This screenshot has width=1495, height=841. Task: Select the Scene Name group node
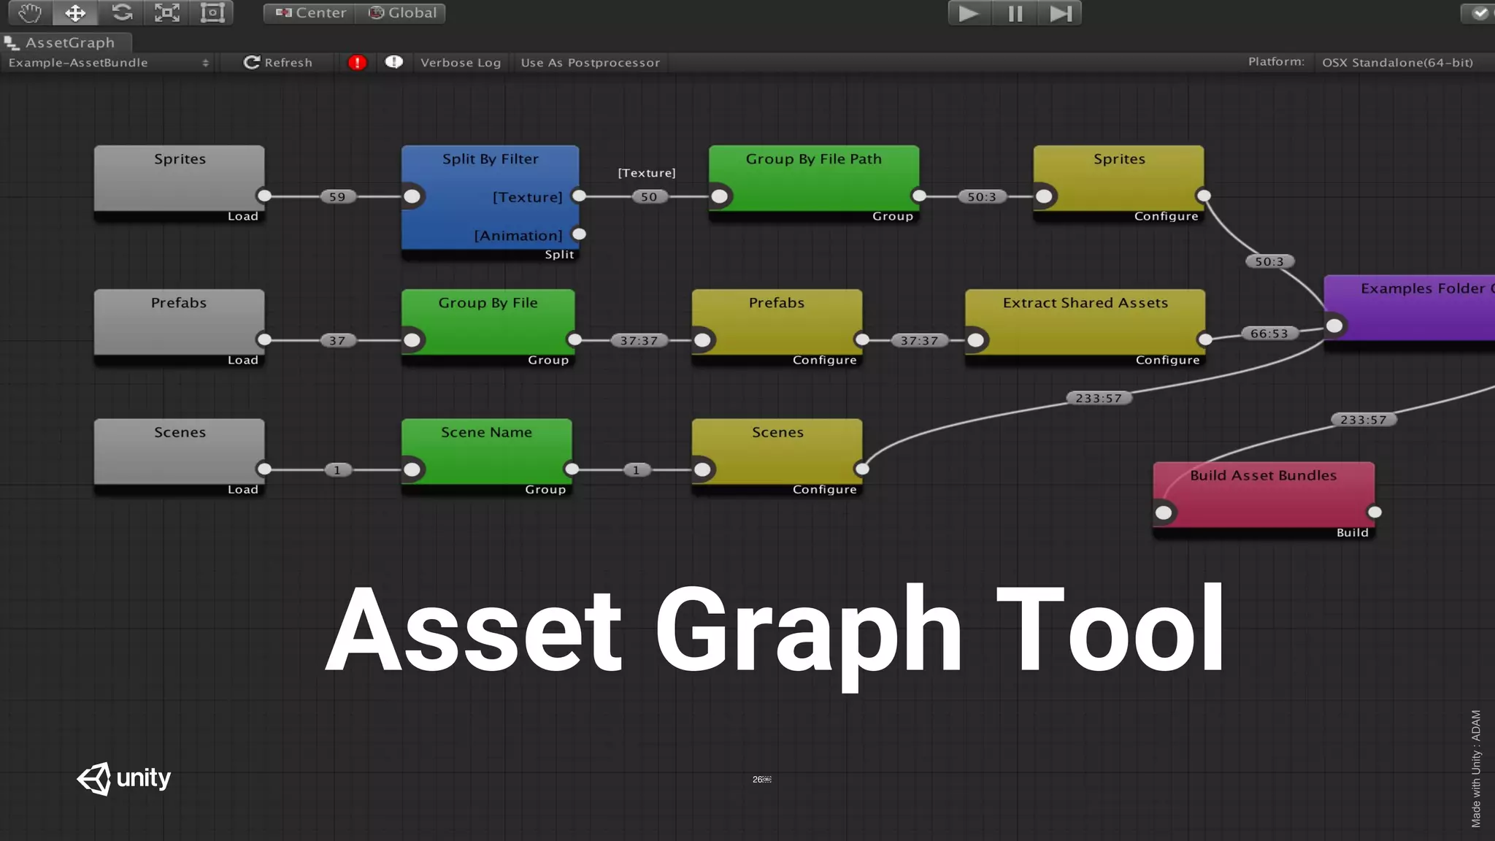pyautogui.click(x=486, y=457)
